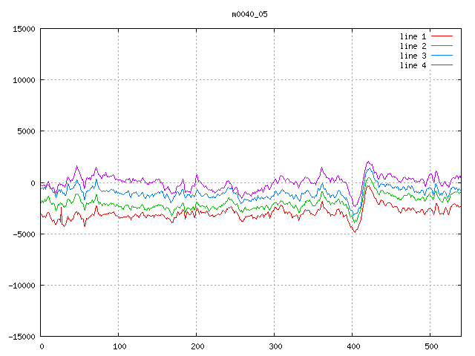475x356 pixels.
Task: Click the red line 1 legend sample
Action: click(x=442, y=36)
